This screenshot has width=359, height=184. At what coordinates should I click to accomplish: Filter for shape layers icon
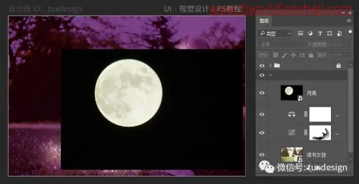point(329,34)
